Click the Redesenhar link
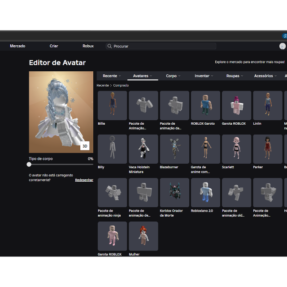 (x=84, y=180)
